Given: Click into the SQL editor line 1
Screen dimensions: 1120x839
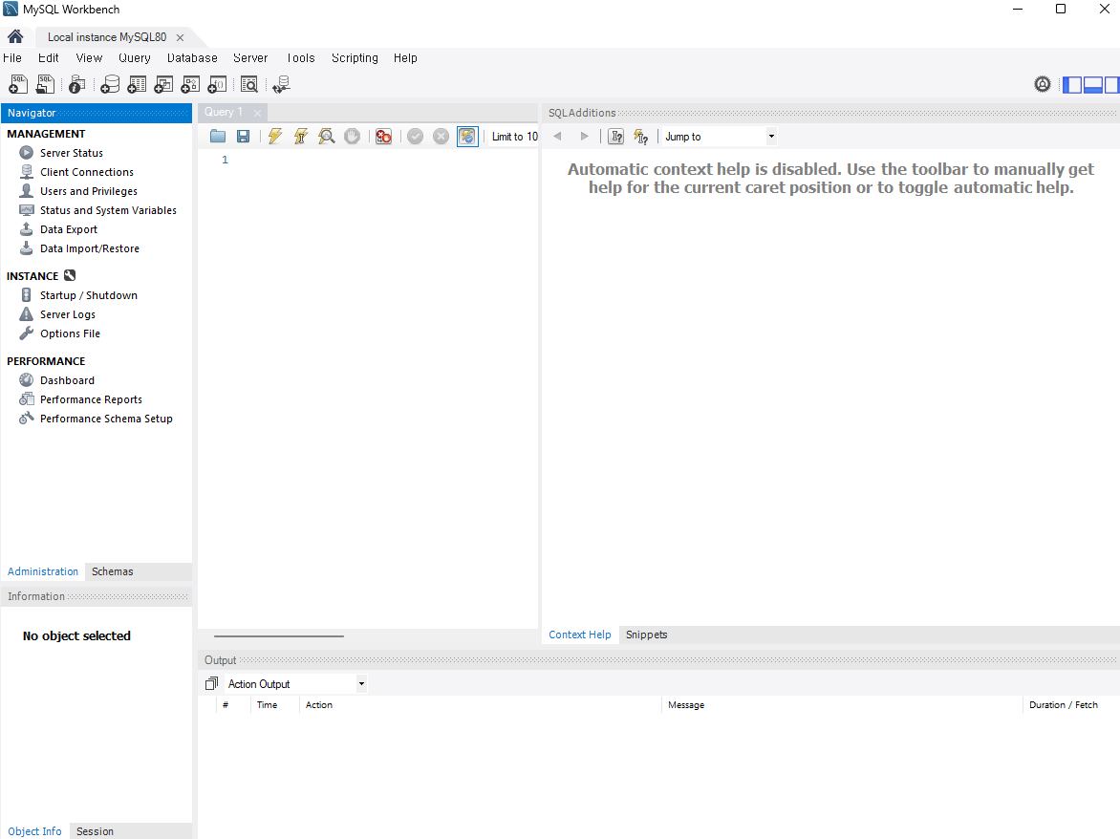Looking at the screenshot, I should pos(386,160).
